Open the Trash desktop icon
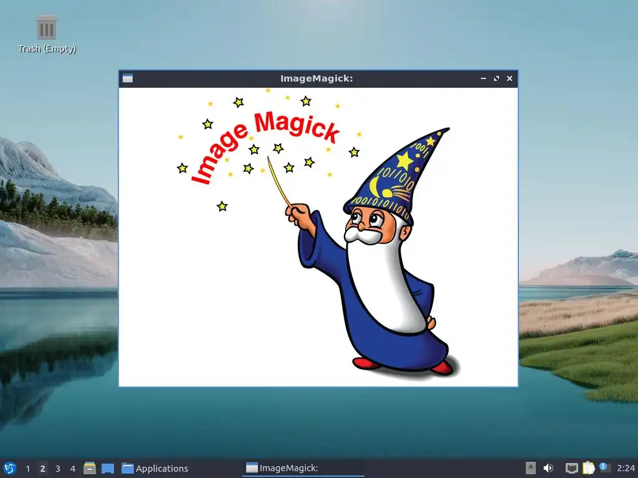The height and width of the screenshot is (478, 638). [x=46, y=35]
